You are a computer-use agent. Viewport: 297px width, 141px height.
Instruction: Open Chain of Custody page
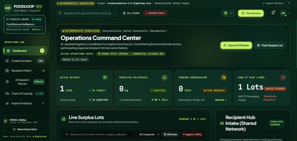(25, 94)
